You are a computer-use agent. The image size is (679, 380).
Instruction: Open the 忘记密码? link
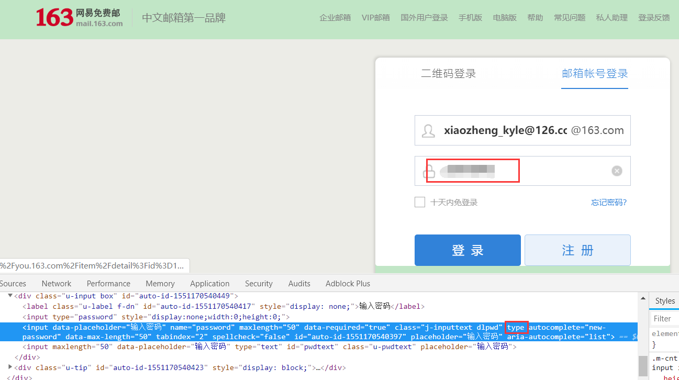click(609, 203)
